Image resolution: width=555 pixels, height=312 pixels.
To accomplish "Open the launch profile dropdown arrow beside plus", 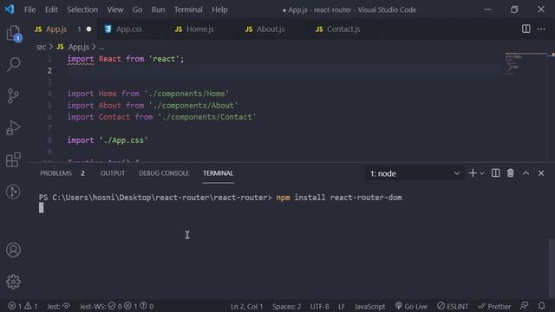I will (482, 173).
